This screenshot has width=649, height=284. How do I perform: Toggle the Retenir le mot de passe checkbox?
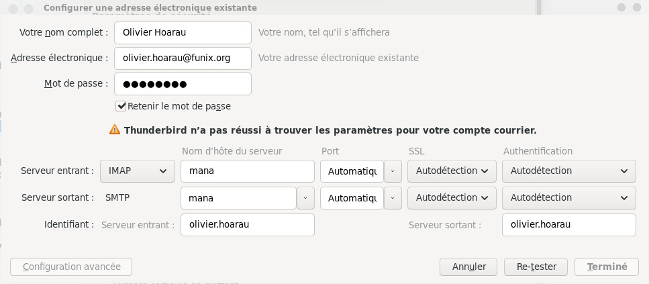pyautogui.click(x=121, y=106)
